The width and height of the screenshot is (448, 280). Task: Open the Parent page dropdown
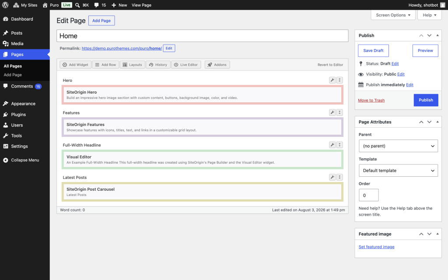(x=398, y=146)
